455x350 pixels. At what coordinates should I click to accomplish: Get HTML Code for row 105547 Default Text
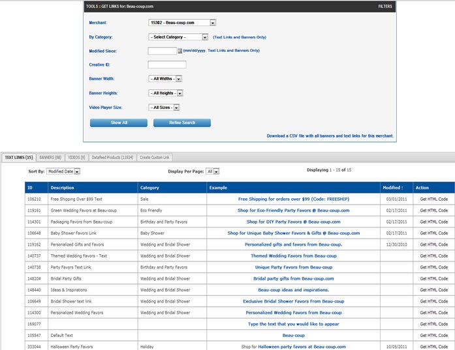coord(434,335)
